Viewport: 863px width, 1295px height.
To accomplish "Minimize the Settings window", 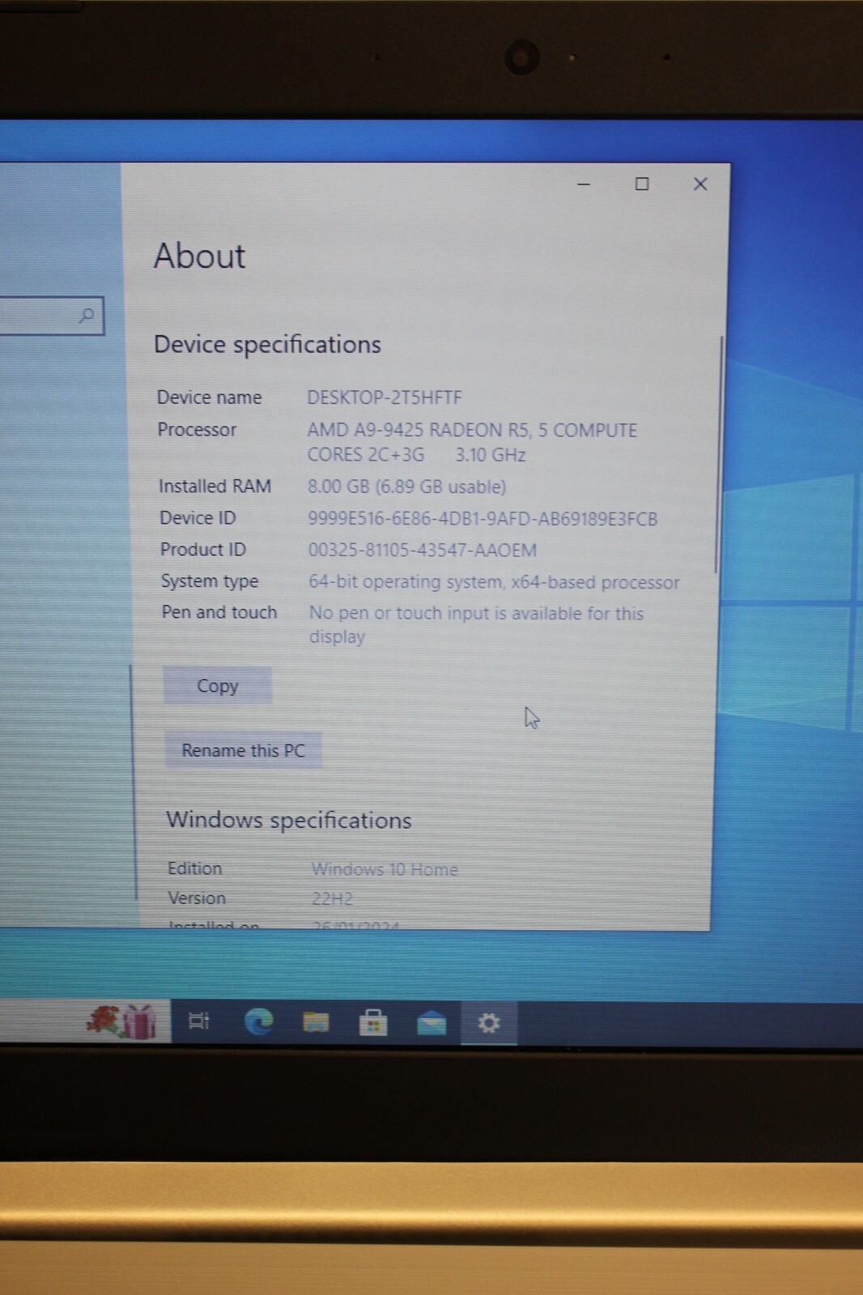I will [x=584, y=185].
